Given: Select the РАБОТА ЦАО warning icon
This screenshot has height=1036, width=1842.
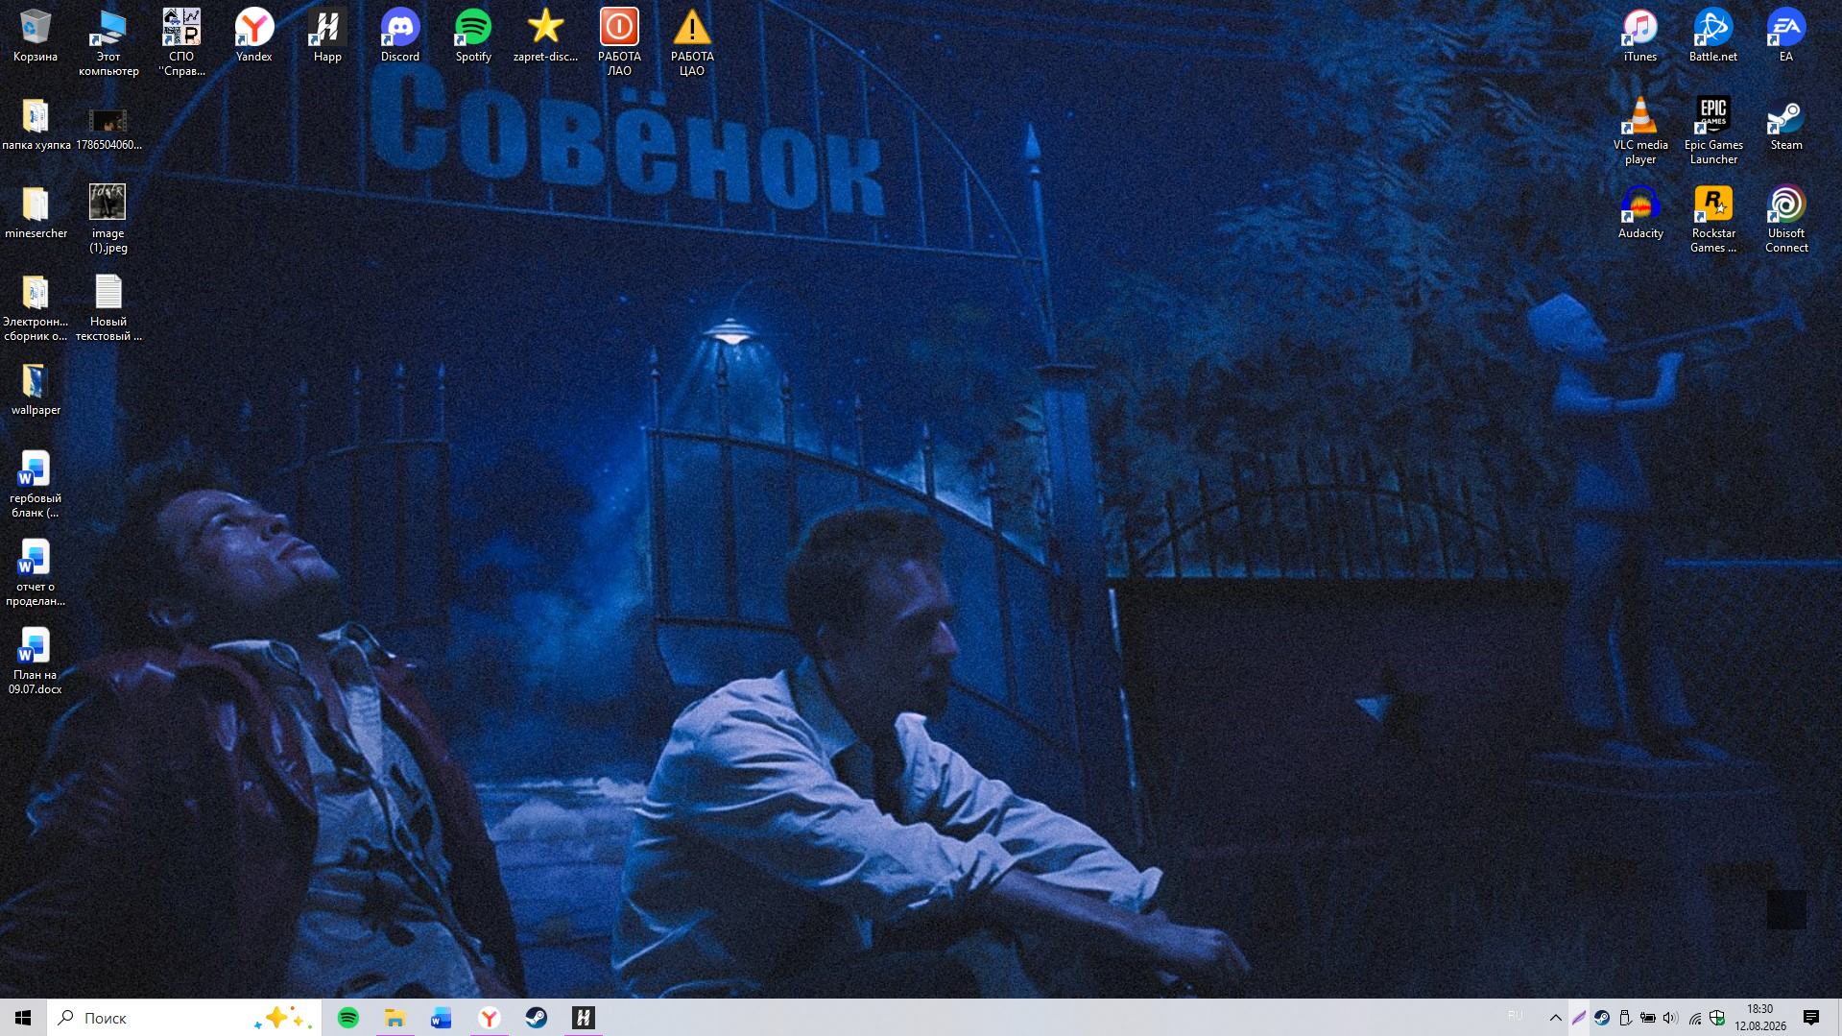Looking at the screenshot, I should 692,43.
